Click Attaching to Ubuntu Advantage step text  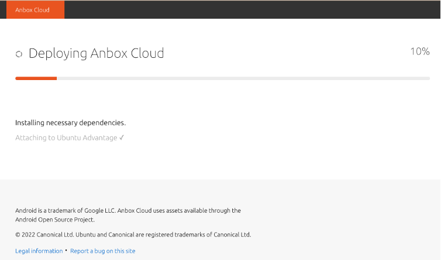(66, 138)
